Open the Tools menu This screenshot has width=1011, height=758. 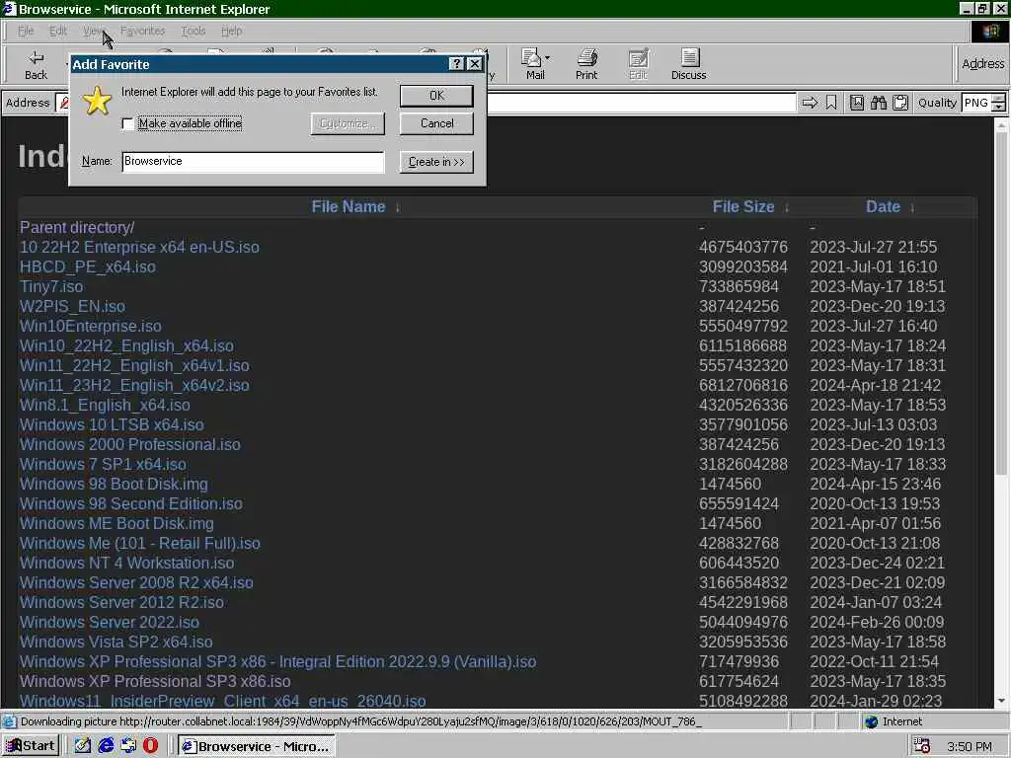(x=193, y=31)
